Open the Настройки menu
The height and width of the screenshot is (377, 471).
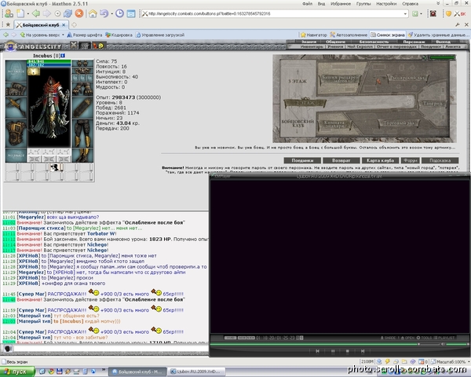[x=386, y=4]
